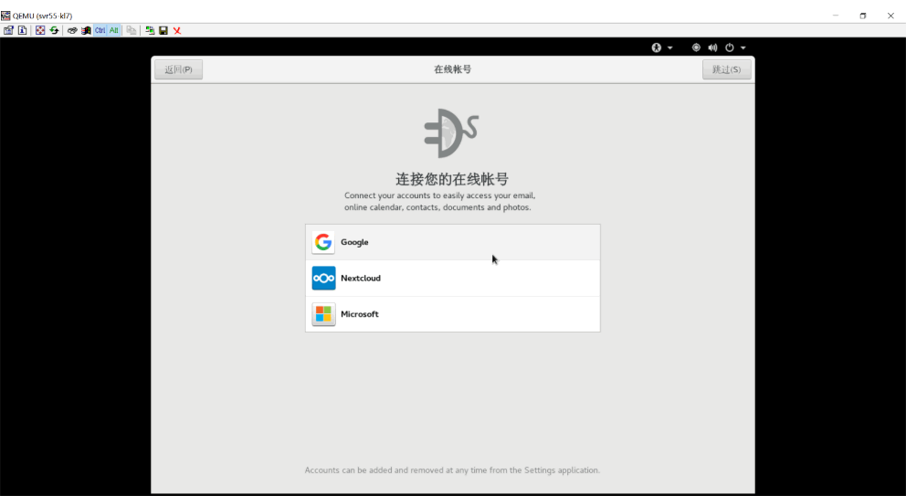Viewport: 906px width, 496px height.
Task: Show connection info icon in toolbar
Action: [x=23, y=30]
